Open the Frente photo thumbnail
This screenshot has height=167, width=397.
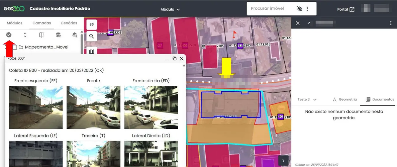click(x=93, y=107)
